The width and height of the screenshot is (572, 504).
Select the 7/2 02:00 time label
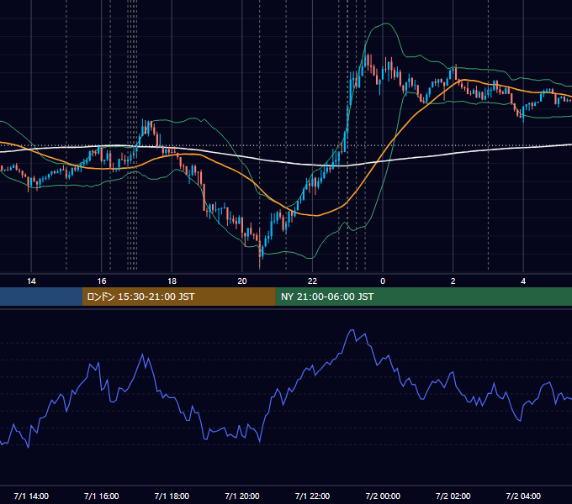[x=453, y=496]
